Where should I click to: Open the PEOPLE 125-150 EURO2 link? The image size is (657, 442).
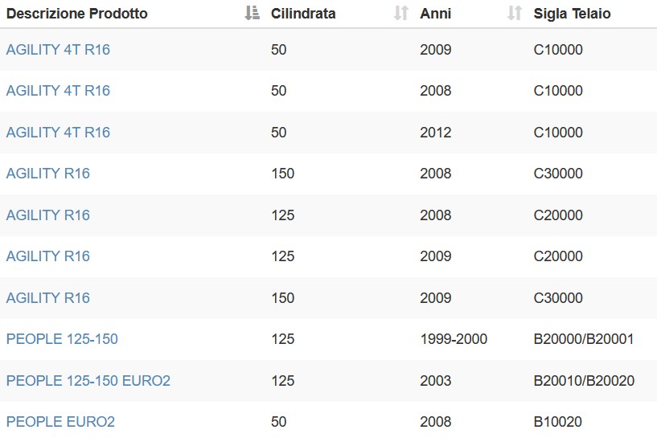(88, 381)
